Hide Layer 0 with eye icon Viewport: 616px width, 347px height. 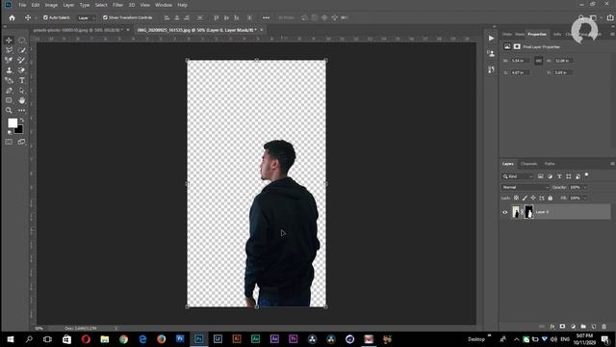(505, 212)
